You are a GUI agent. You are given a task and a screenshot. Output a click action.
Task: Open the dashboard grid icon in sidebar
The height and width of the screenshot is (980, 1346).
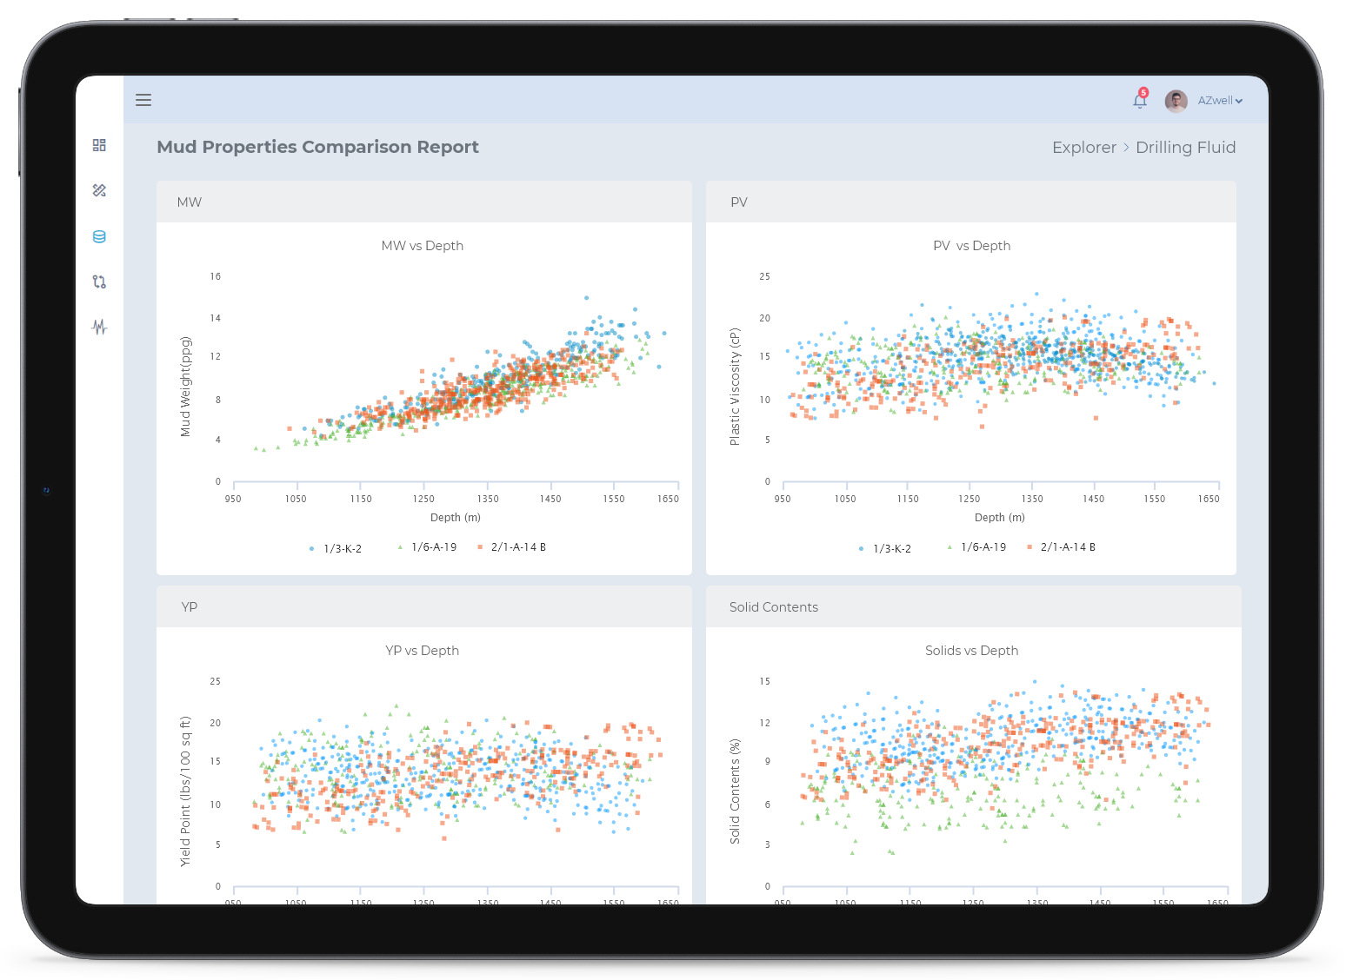(99, 145)
